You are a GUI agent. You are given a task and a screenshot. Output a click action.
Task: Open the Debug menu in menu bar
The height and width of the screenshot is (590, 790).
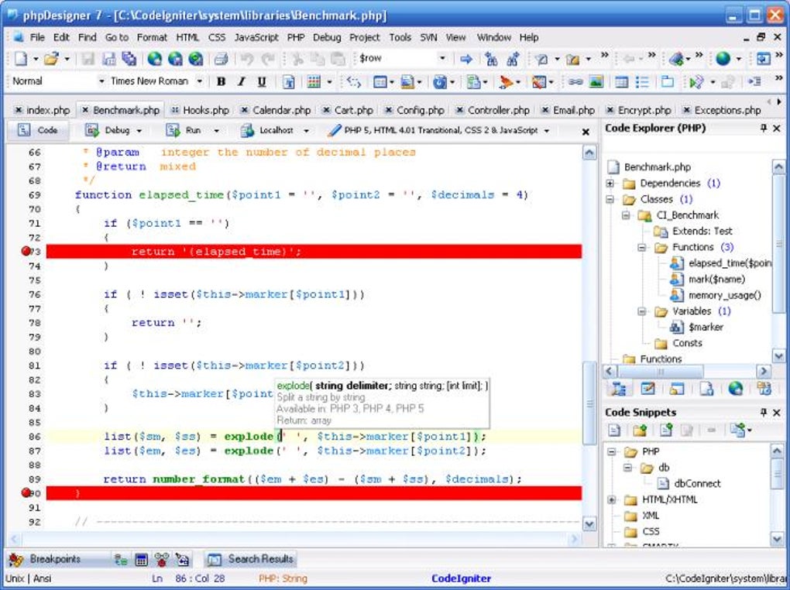point(326,37)
